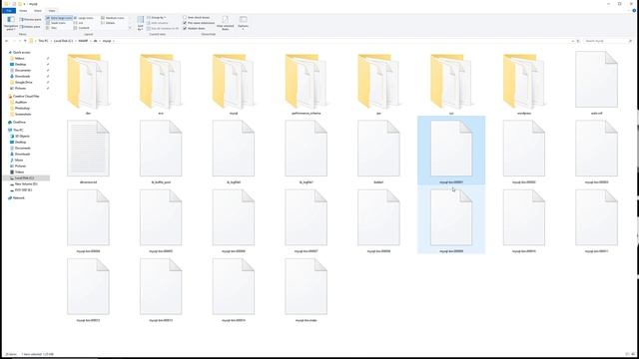This screenshot has width=639, height=359.
Task: Choose Extra large icons layout
Action: (x=59, y=18)
